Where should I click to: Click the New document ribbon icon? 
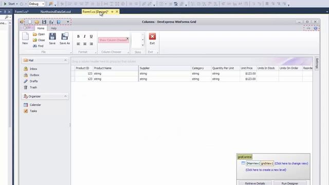coord(25,39)
